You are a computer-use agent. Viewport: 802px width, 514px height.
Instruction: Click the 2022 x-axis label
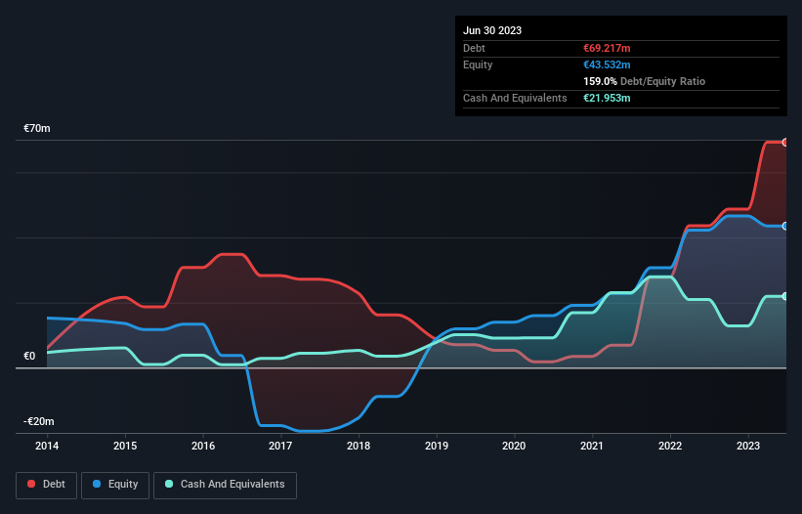(x=670, y=446)
